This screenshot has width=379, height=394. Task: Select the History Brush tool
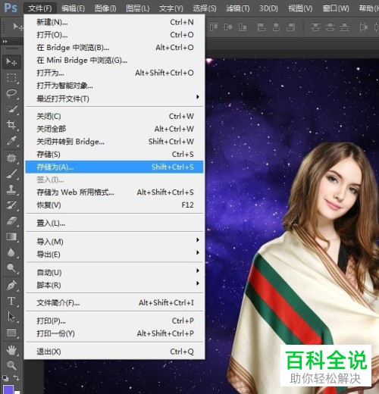pyautogui.click(x=11, y=205)
